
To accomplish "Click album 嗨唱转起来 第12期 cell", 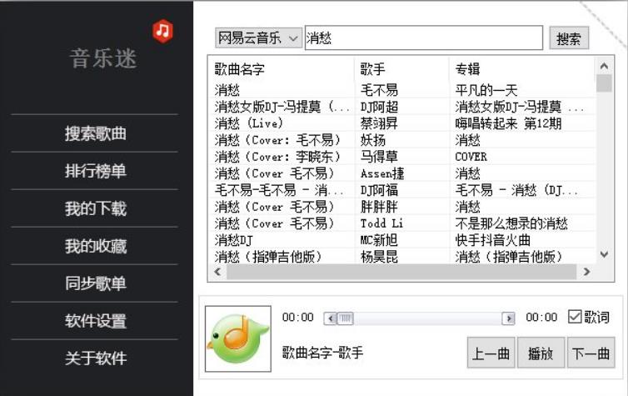I will [508, 123].
